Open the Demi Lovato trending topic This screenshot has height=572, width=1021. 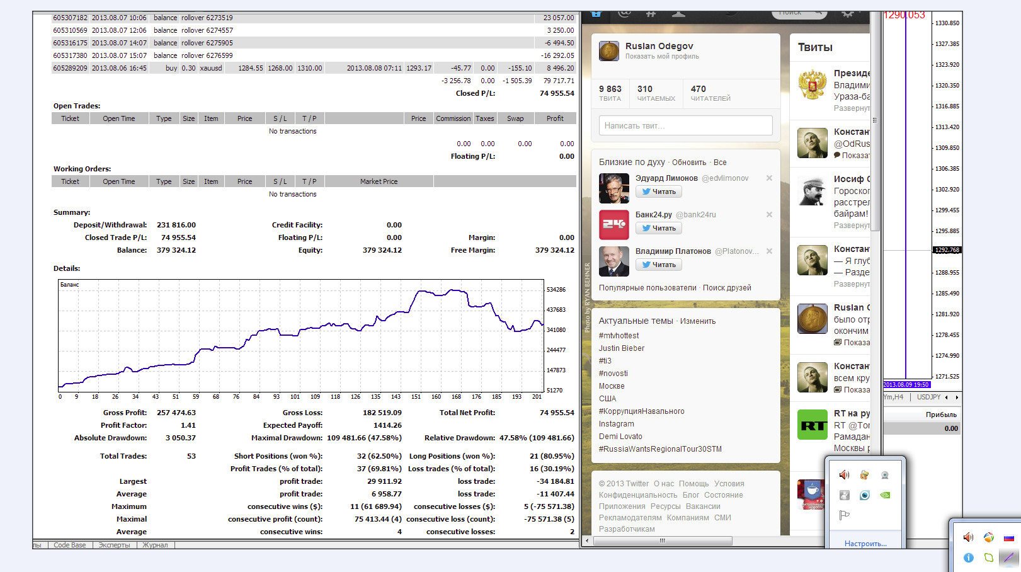click(620, 437)
